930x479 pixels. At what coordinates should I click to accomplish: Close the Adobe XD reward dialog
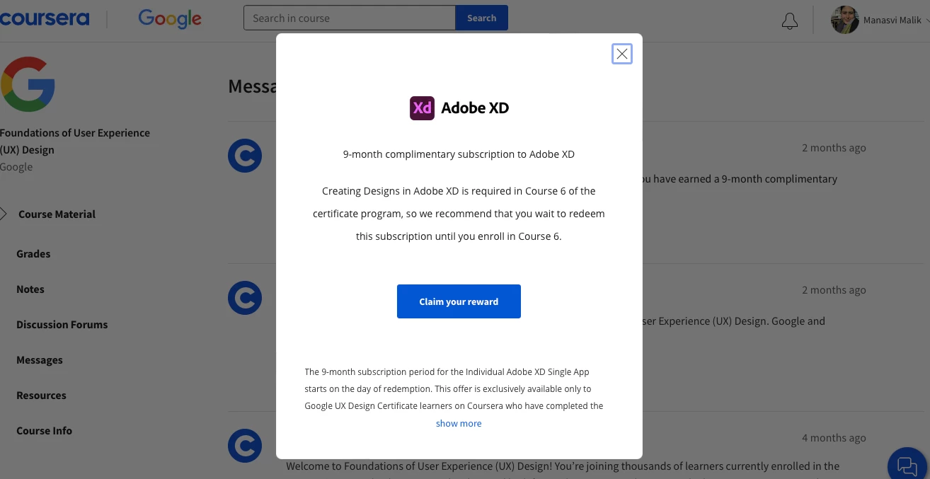point(621,54)
